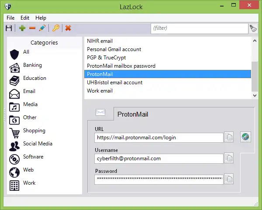Click the entry list scroll up arrow
The height and width of the screenshot is (210, 262).
point(255,41)
